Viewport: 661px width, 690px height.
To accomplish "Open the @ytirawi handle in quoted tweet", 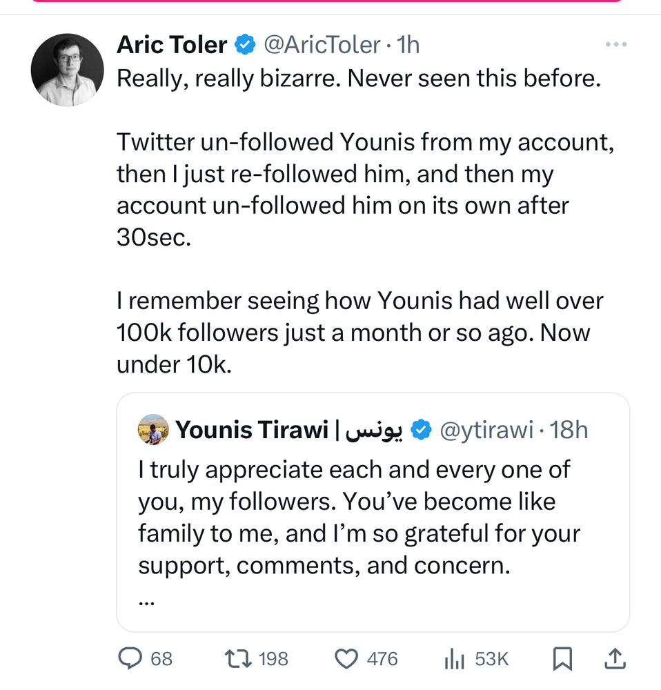I will [x=486, y=431].
